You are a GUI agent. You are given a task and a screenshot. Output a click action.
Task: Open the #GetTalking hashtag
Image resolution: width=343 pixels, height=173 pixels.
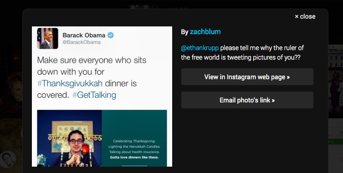pos(94,95)
